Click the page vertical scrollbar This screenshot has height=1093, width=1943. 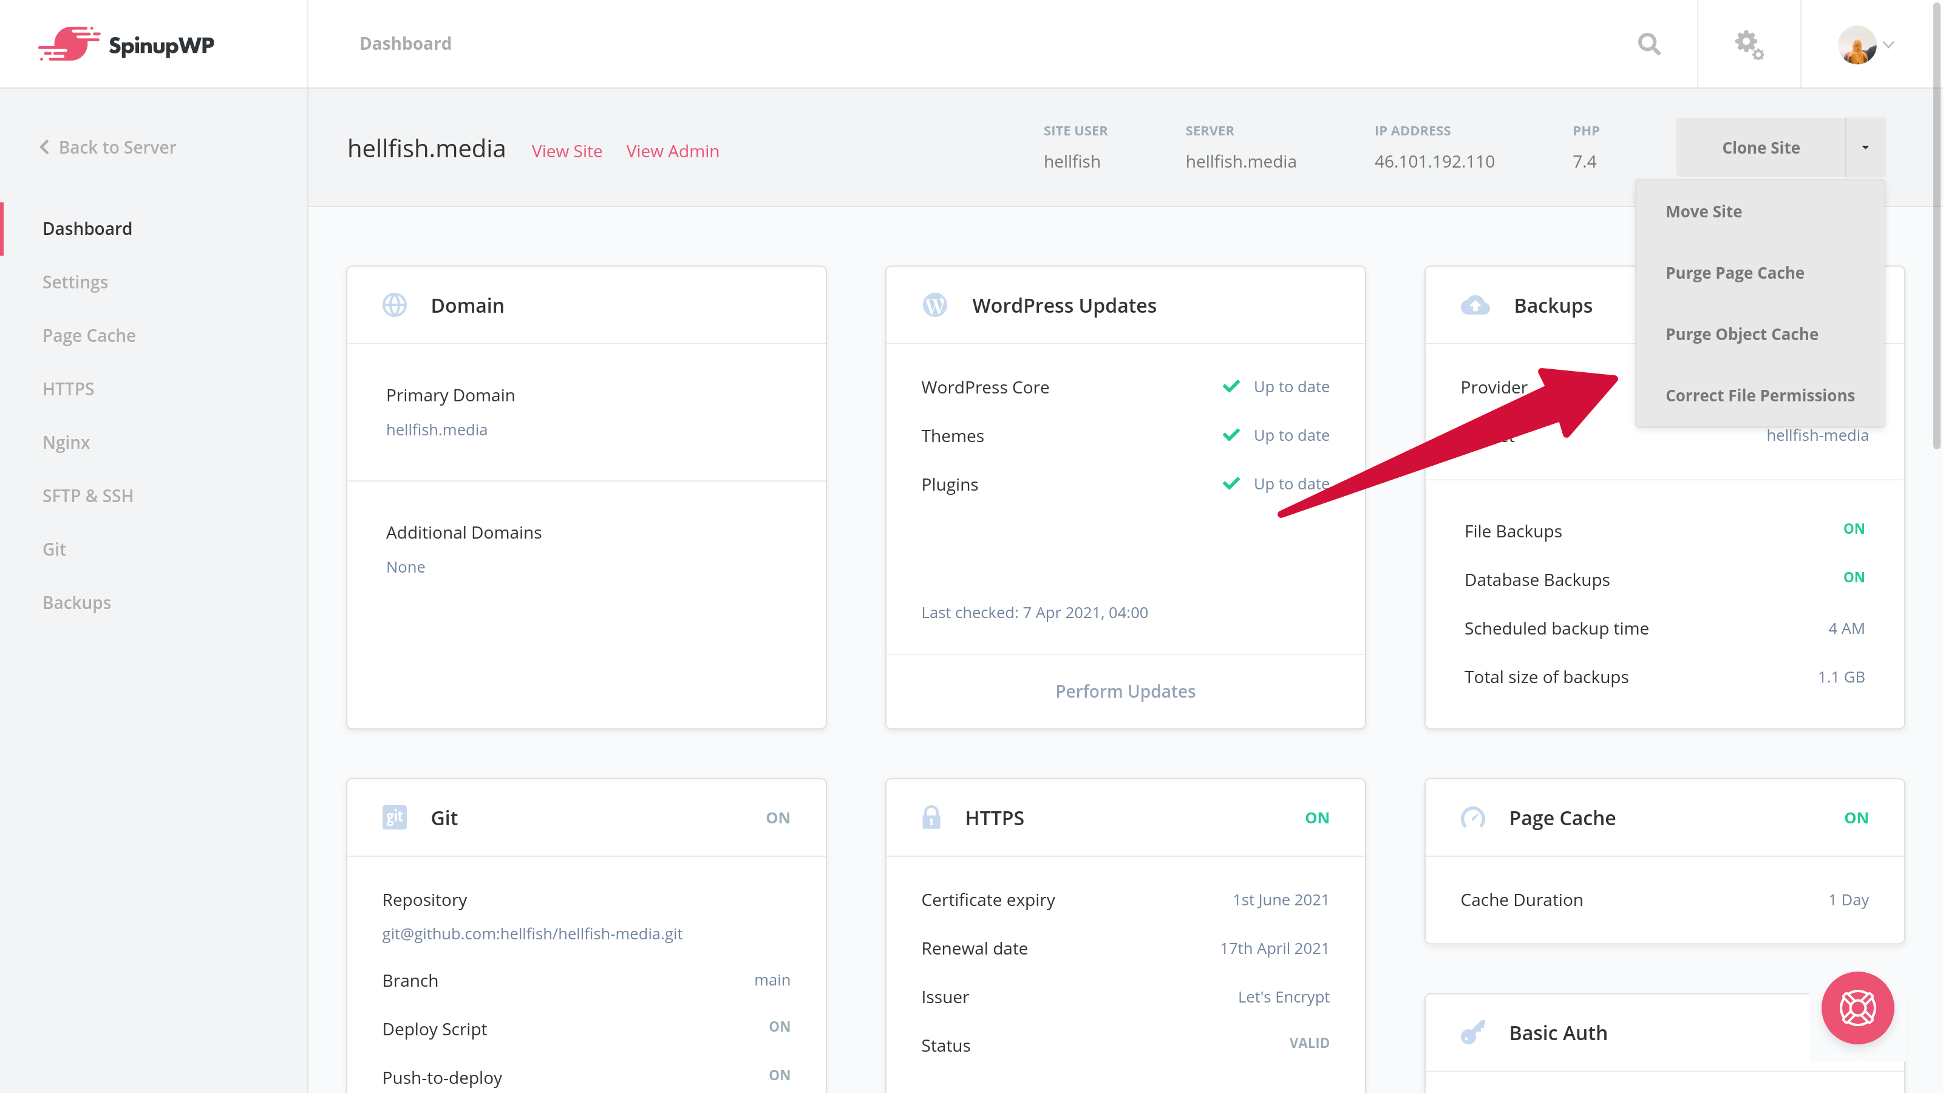[1937, 226]
